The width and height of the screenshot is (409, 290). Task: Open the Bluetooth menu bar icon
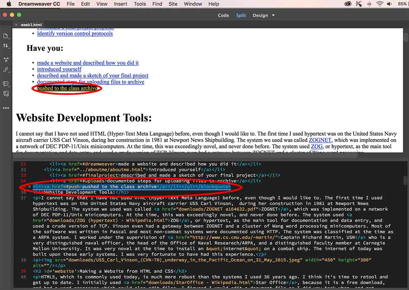click(369, 4)
